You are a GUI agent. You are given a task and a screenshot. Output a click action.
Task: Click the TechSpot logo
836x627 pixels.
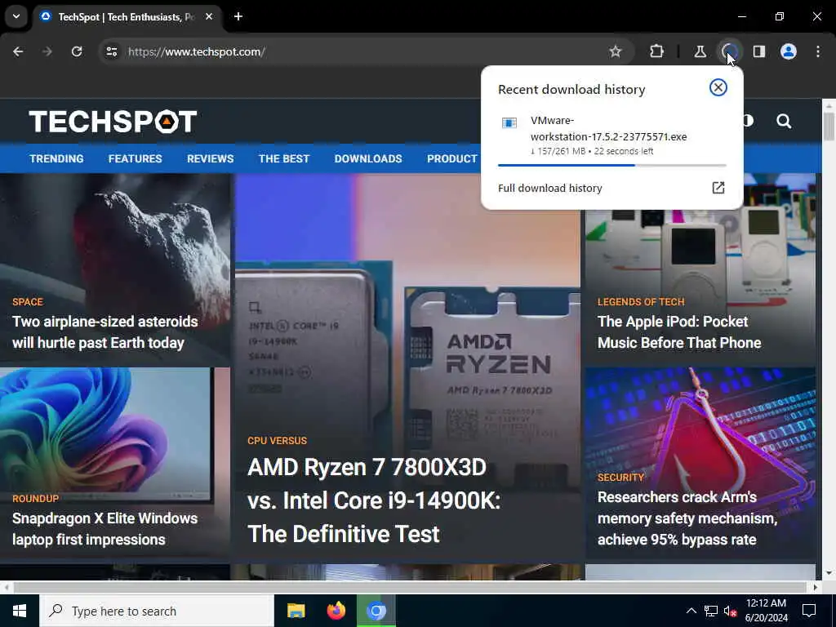113,122
